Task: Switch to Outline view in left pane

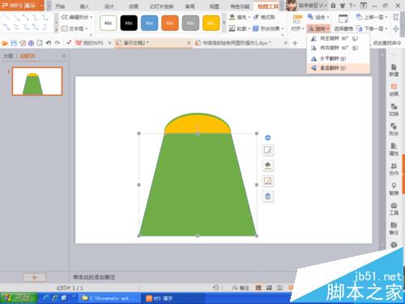Action: pyautogui.click(x=8, y=56)
